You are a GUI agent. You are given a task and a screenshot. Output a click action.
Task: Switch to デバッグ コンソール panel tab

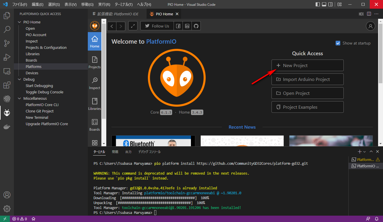tap(149, 152)
